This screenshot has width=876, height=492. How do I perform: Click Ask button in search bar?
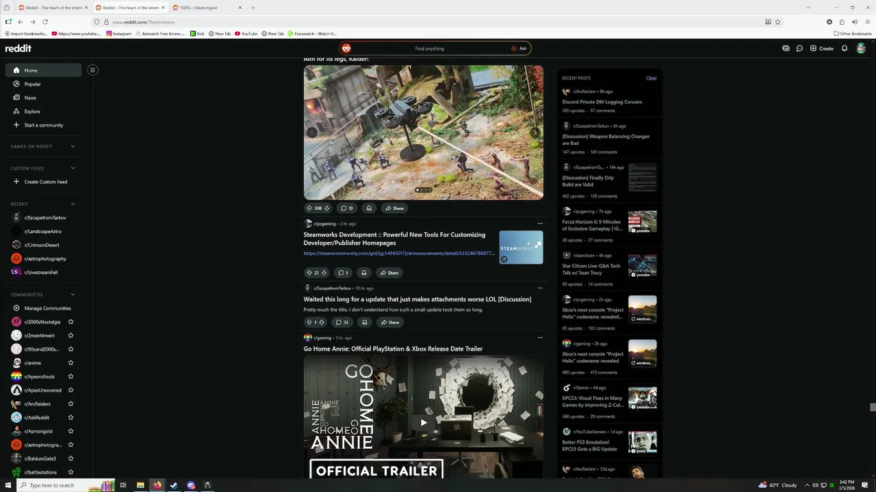point(519,49)
